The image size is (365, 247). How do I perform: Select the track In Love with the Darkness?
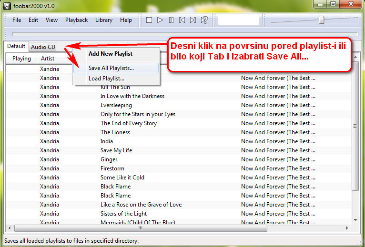tap(132, 96)
